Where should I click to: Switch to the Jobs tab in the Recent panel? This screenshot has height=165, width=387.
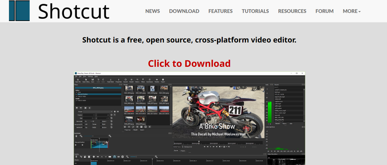(x=291, y=123)
